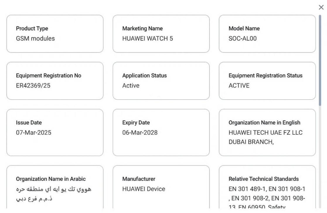327x213 pixels.
Task: Close the registration details dialog
Action: [321, 7]
